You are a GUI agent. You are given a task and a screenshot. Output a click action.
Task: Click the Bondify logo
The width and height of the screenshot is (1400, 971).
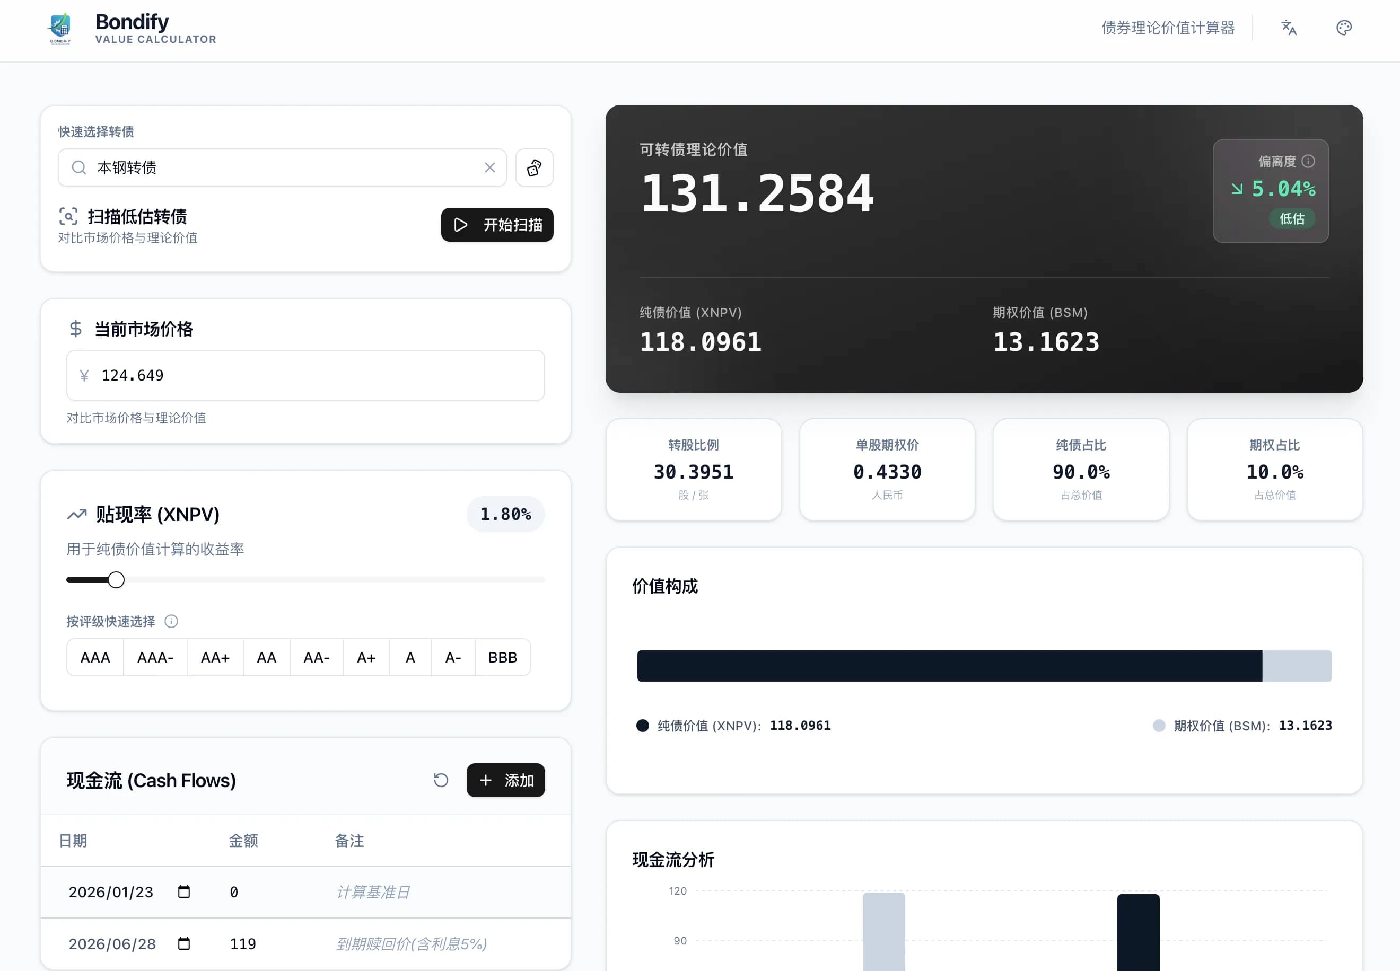60,29
